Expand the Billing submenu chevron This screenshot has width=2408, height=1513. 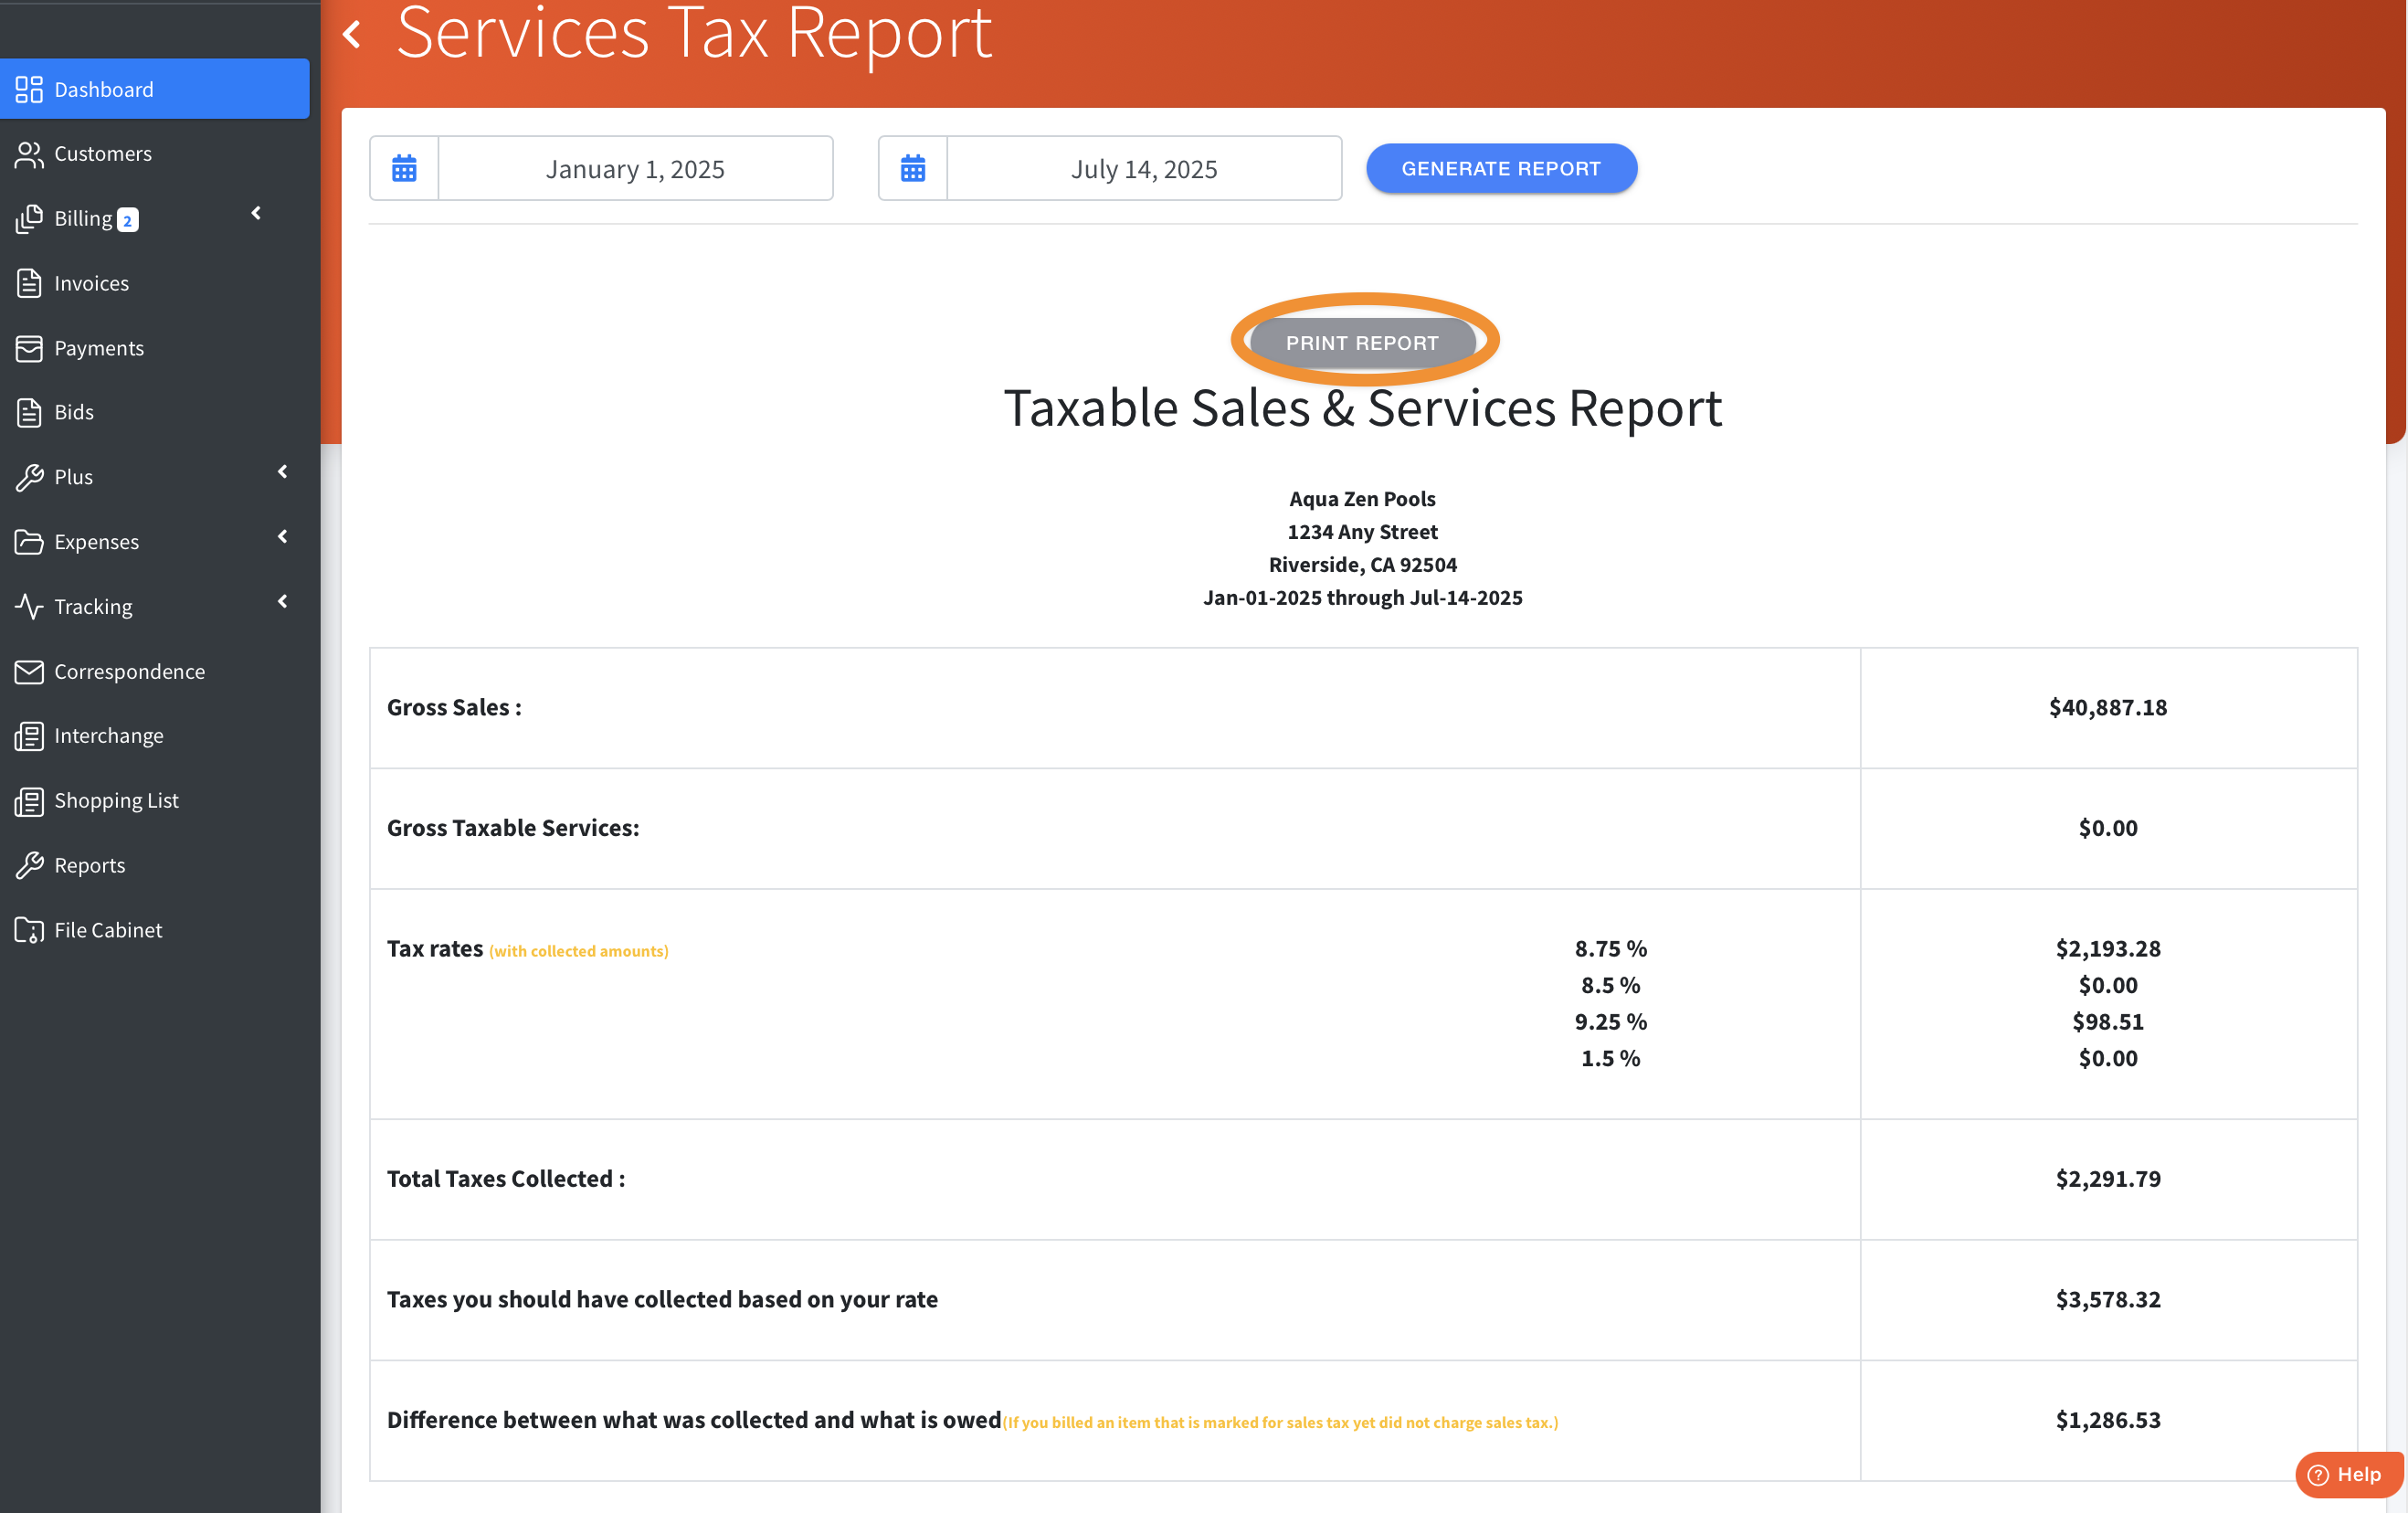pos(256,213)
